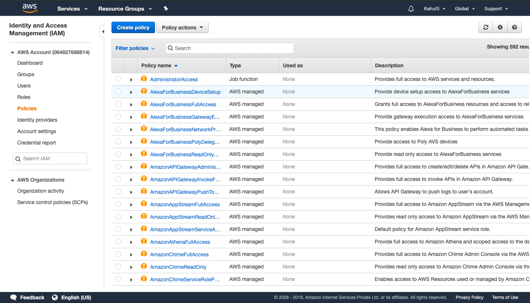Open the AlexaForBusinessFullAccess policy link
The width and height of the screenshot is (530, 303).
click(183, 104)
